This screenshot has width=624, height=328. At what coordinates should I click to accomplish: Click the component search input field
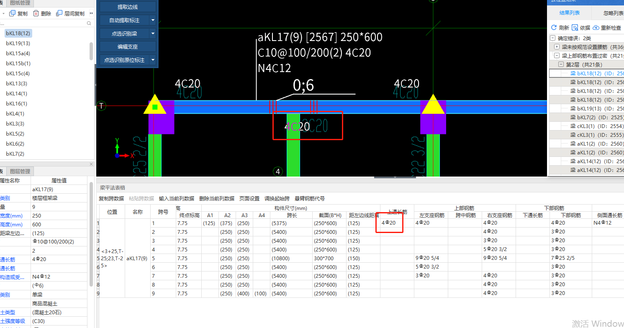[42, 24]
